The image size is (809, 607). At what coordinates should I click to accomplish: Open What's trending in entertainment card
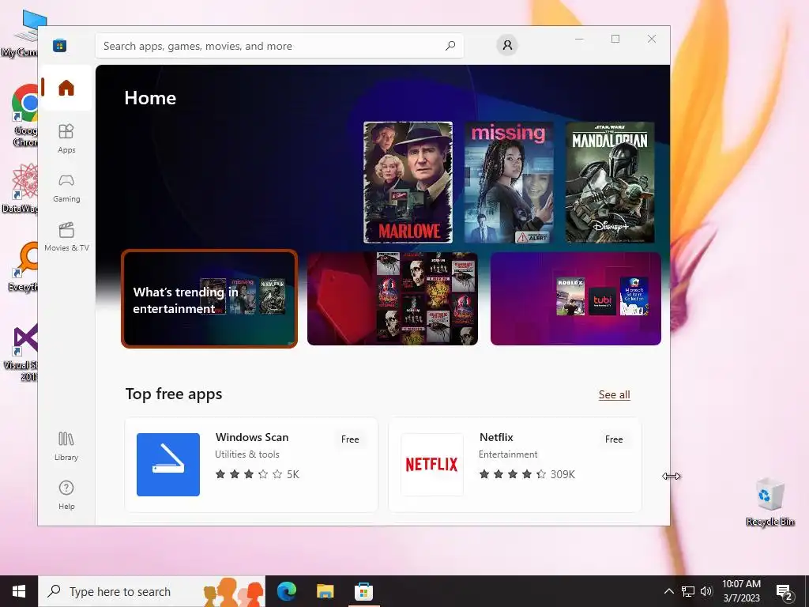(209, 299)
